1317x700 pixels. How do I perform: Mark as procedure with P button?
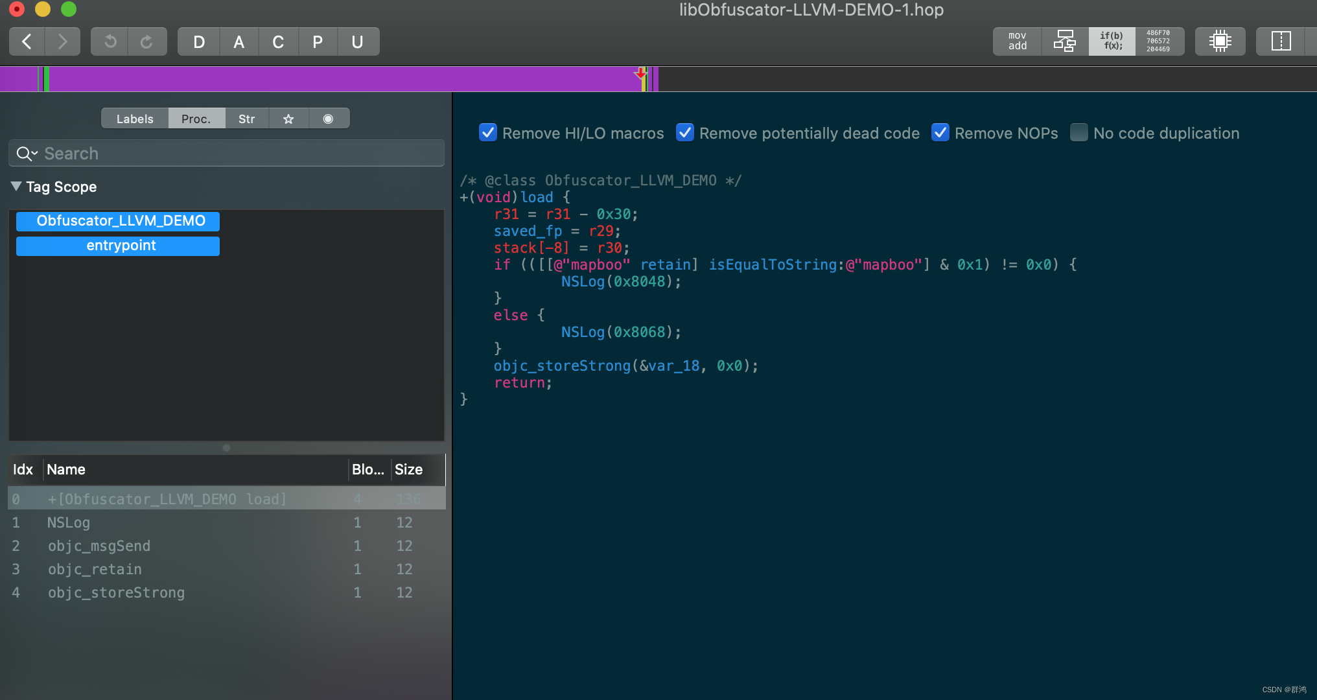click(318, 42)
